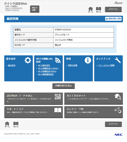Click the QR code icon
The width and height of the screenshot is (127, 142).
point(58,97)
